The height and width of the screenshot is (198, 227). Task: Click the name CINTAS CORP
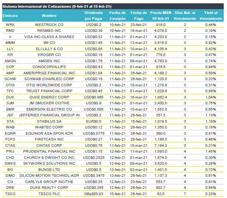(x=49, y=146)
